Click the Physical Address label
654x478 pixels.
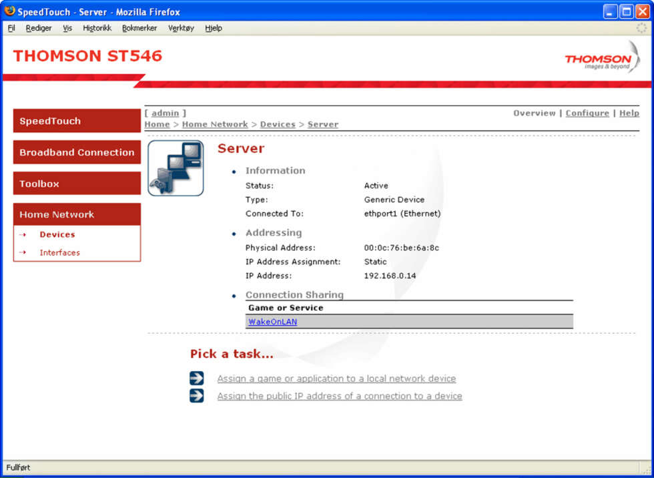(x=280, y=248)
